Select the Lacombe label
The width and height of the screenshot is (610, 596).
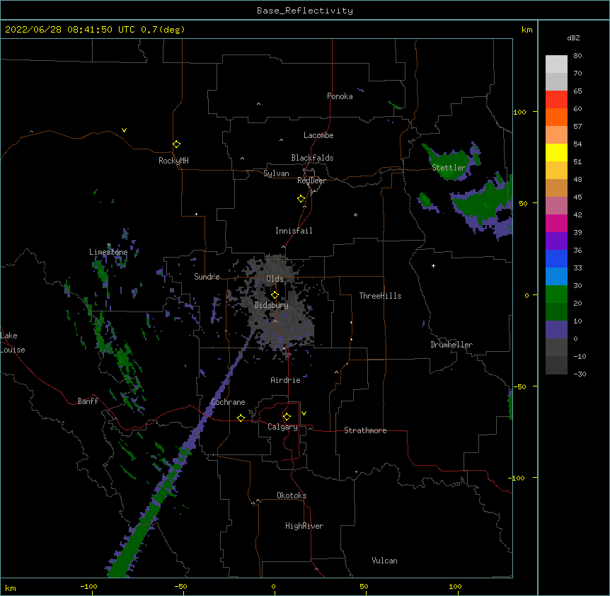318,135
